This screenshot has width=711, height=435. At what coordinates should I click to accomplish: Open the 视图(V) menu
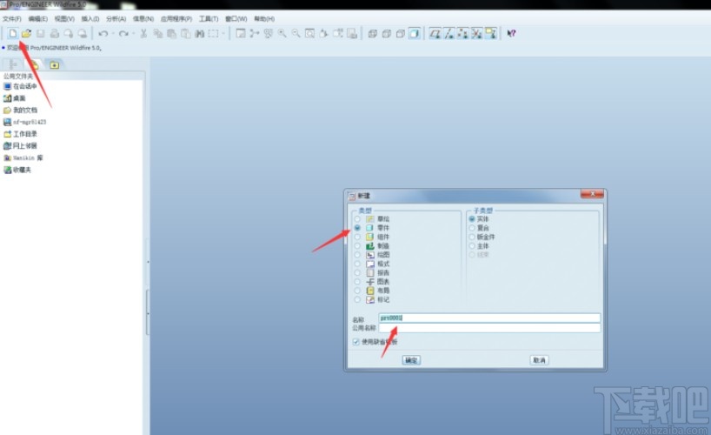(x=64, y=18)
